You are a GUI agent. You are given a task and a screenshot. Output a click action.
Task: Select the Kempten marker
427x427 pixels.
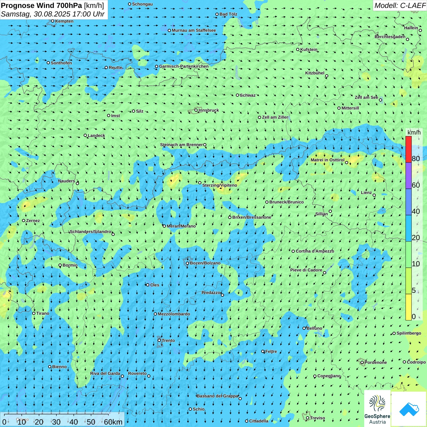coord(52,21)
